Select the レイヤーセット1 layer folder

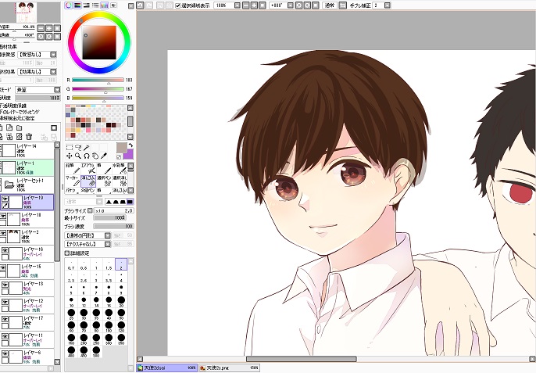coord(27,185)
